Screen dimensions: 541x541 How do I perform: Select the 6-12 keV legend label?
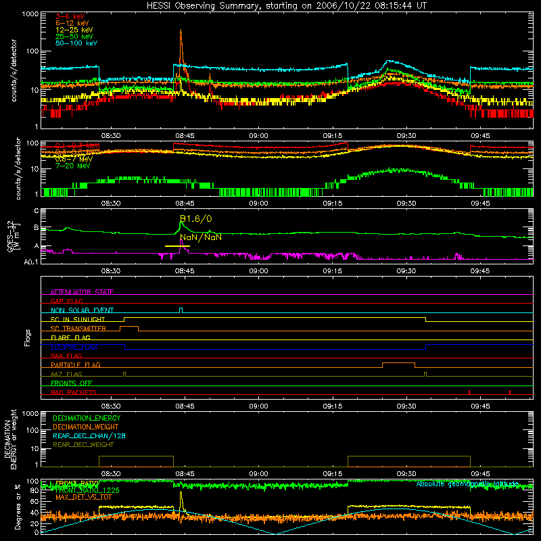coord(72,23)
